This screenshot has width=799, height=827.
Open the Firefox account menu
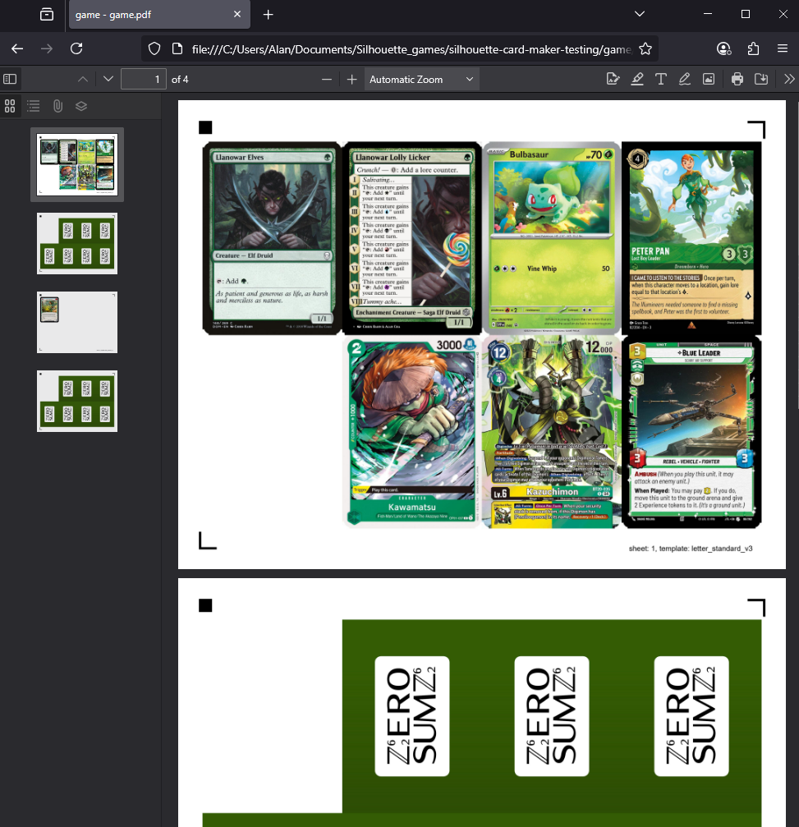[x=723, y=48]
